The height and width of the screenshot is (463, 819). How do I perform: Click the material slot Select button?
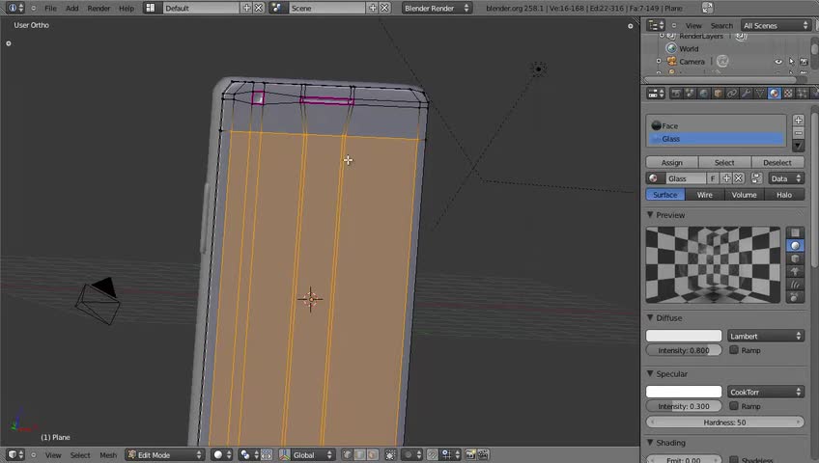click(x=724, y=162)
